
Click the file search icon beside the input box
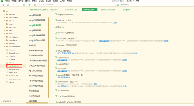pyautogui.click(x=118, y=5)
